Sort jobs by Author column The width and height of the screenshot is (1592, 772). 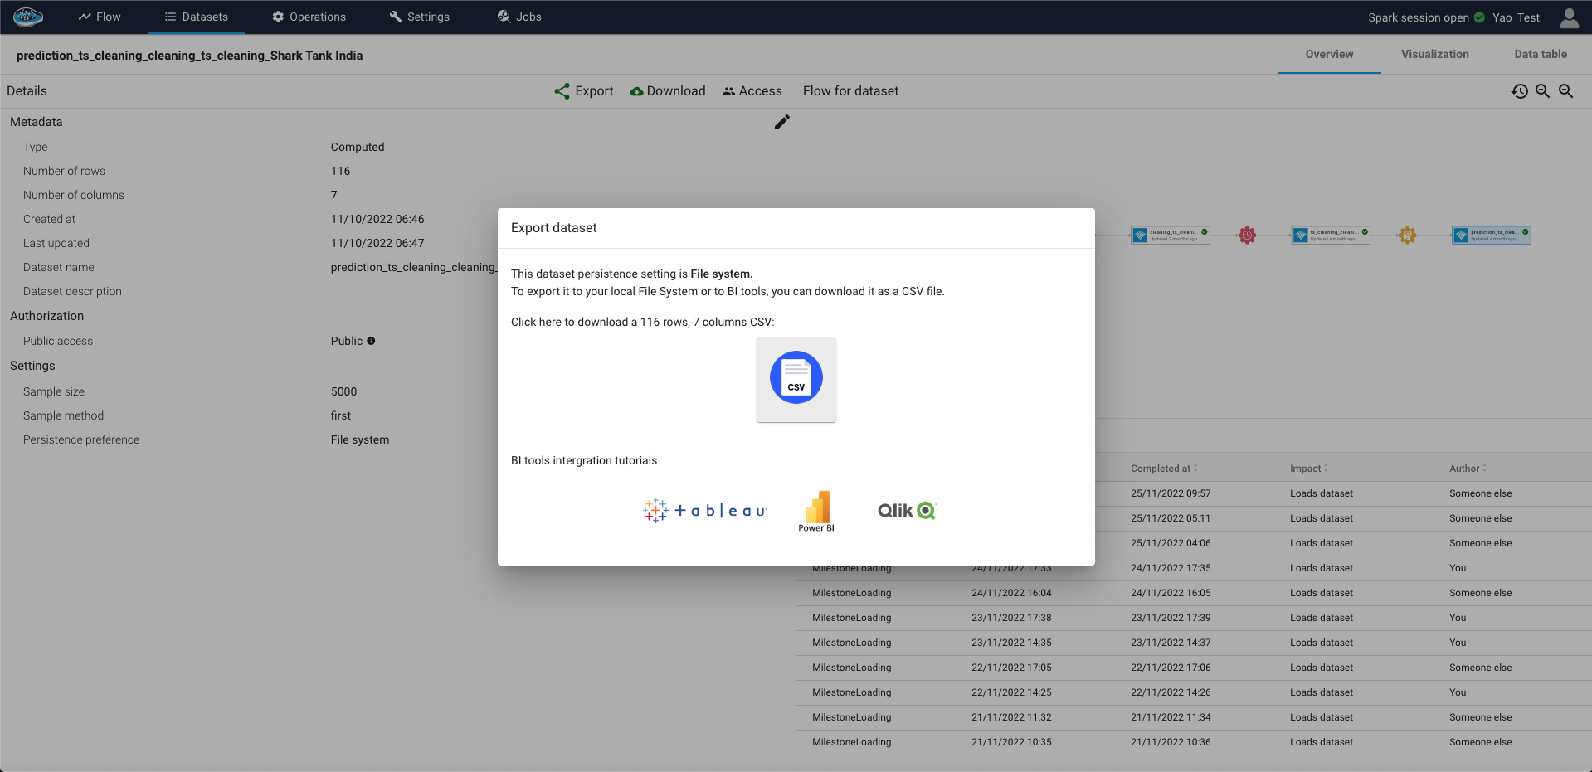click(x=1468, y=469)
